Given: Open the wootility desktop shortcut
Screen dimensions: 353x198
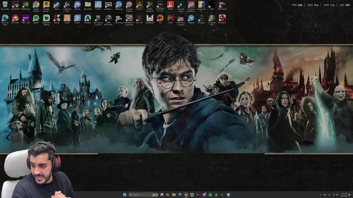Looking at the screenshot, I should (108, 6).
